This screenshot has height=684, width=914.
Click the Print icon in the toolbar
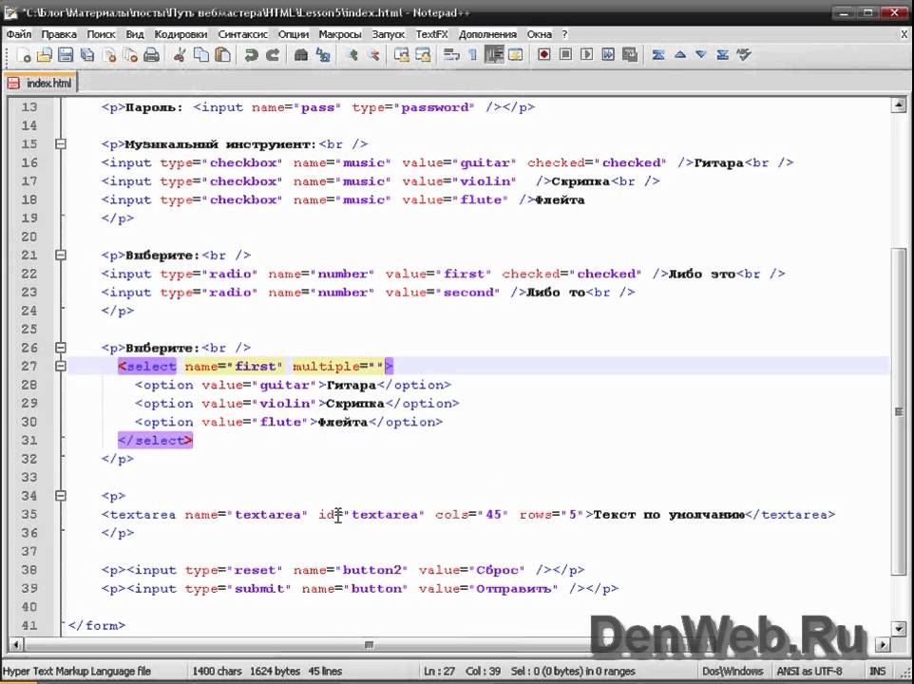click(x=151, y=55)
